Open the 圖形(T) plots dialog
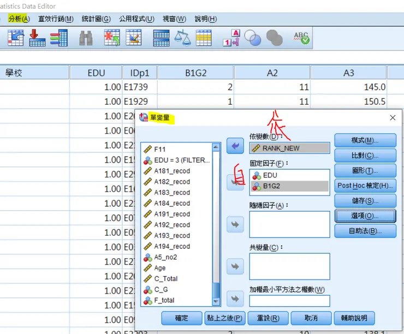 [x=365, y=170]
